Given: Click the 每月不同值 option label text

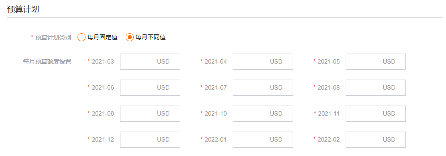Looking at the screenshot, I should [151, 37].
